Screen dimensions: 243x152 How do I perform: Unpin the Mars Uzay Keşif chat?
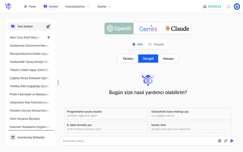[48, 37]
